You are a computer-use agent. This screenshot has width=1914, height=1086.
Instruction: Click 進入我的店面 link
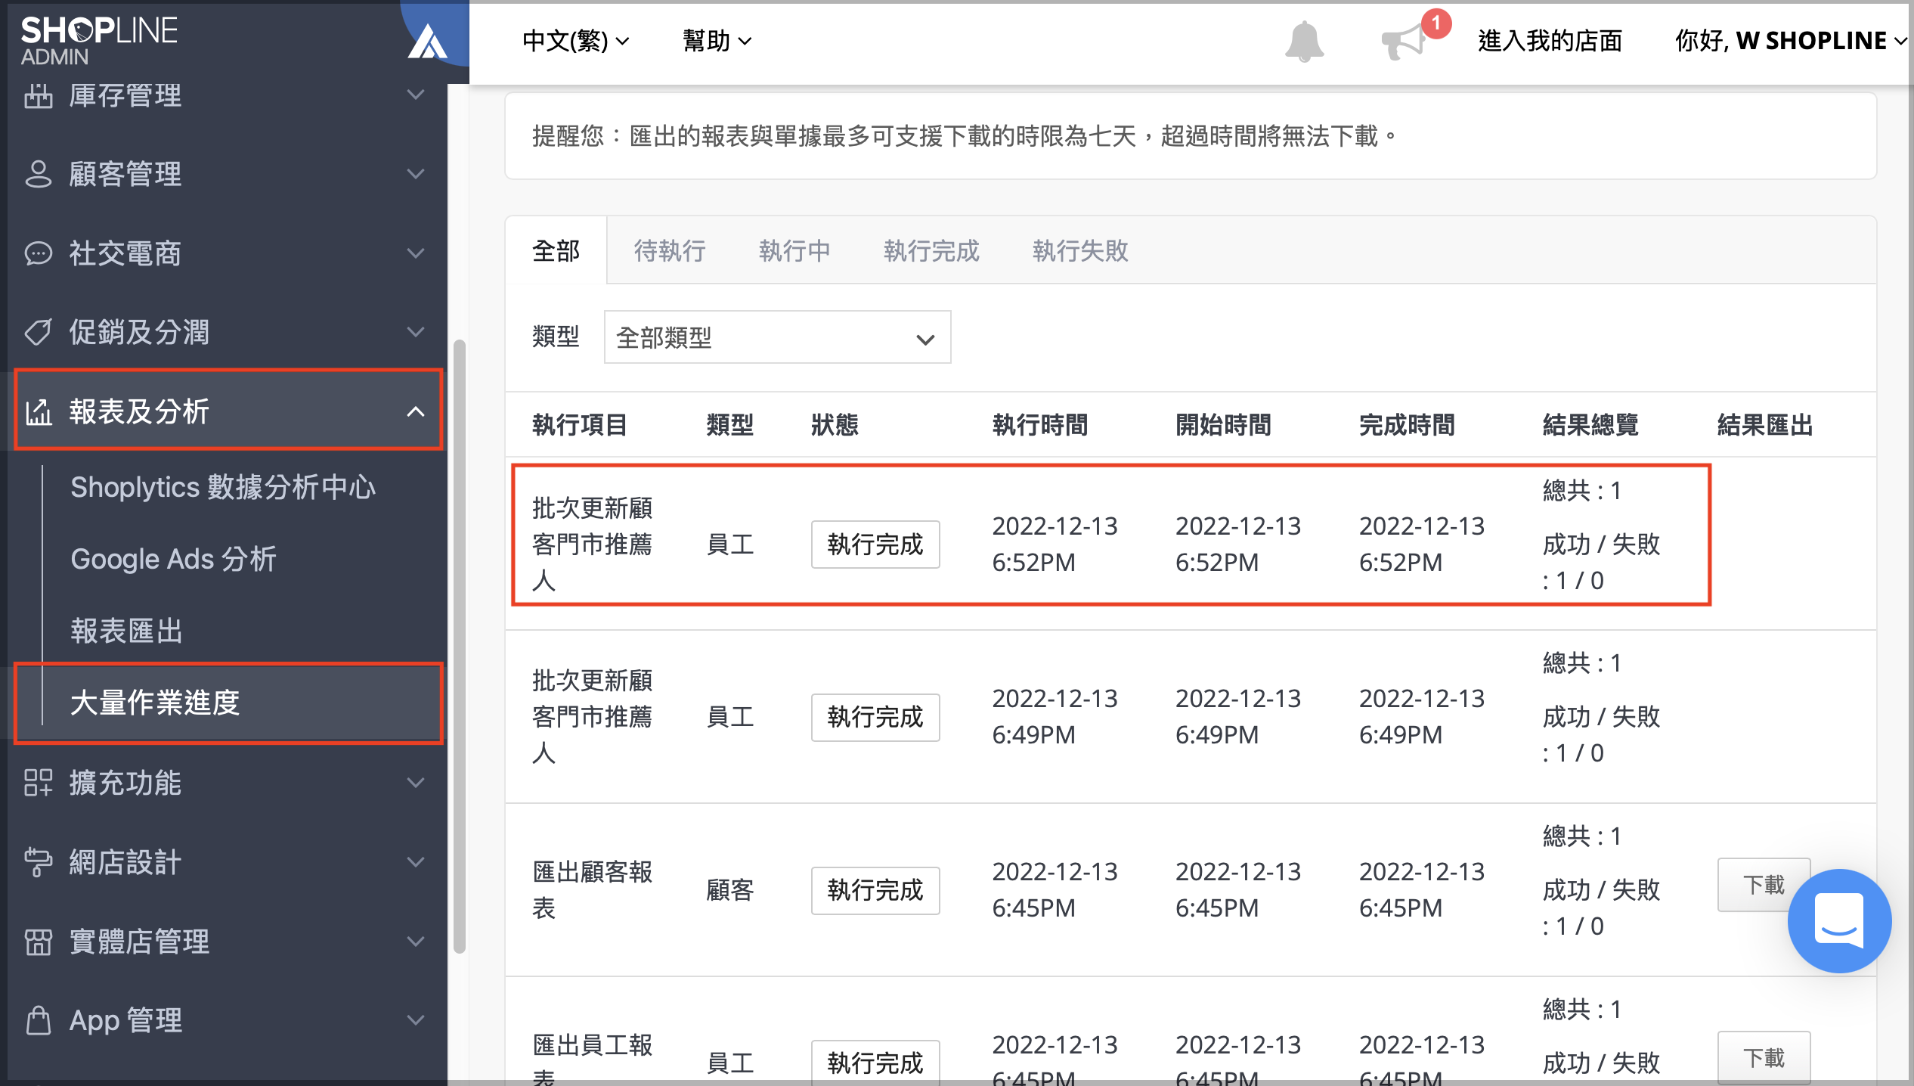1550,41
